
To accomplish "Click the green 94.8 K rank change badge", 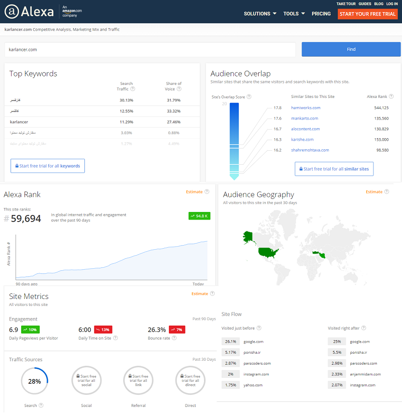I will (199, 216).
